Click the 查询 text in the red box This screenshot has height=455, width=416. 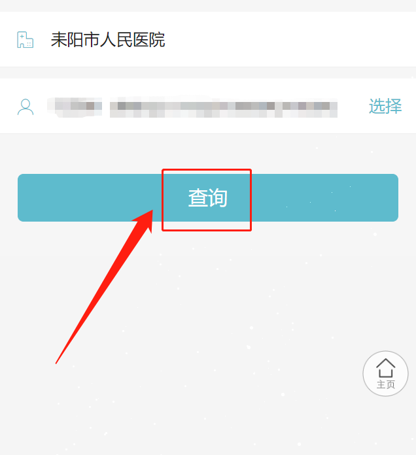pyautogui.click(x=208, y=197)
